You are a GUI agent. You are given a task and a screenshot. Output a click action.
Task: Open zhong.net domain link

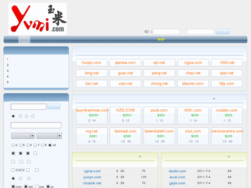[x=159, y=83]
